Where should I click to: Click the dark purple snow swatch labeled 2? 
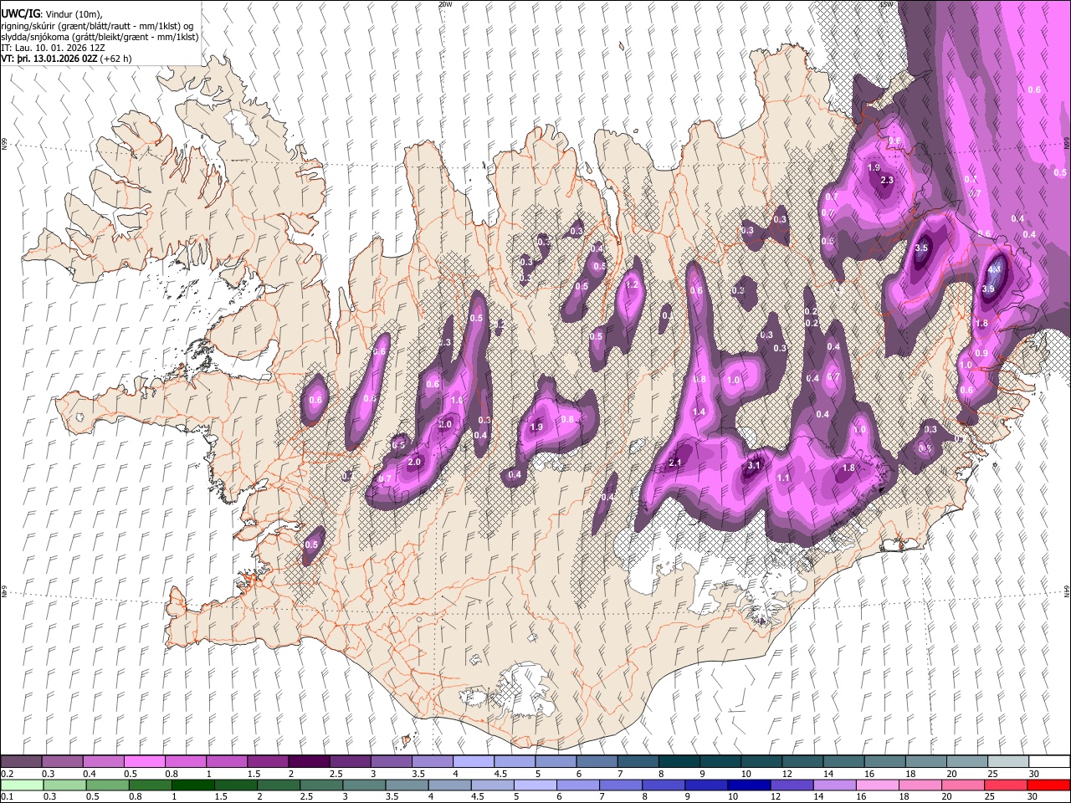[308, 761]
